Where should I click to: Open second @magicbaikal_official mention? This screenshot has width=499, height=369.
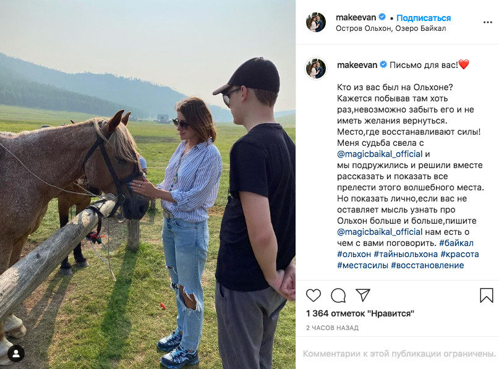coord(380,232)
